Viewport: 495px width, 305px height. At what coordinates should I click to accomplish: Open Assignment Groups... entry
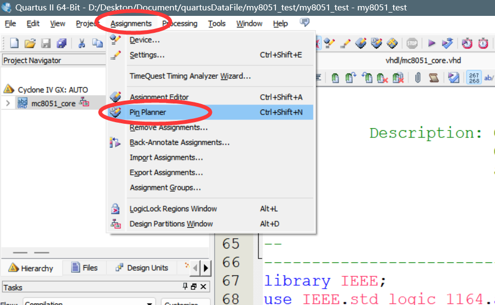pos(210,188)
